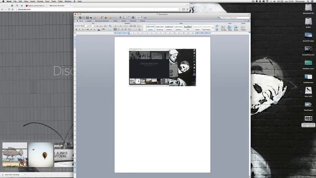316x178 pixels.
Task: Select the PreyProject desktop icon
Action: pos(308,106)
